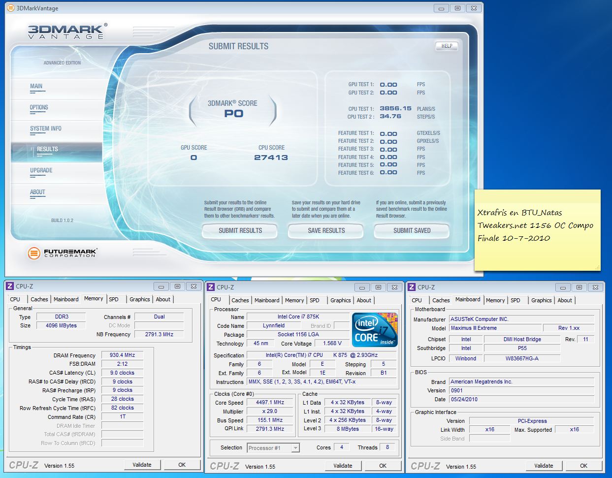The width and height of the screenshot is (612, 478).
Task: Select Graphics tab in left CPU-Z window
Action: click(x=140, y=299)
